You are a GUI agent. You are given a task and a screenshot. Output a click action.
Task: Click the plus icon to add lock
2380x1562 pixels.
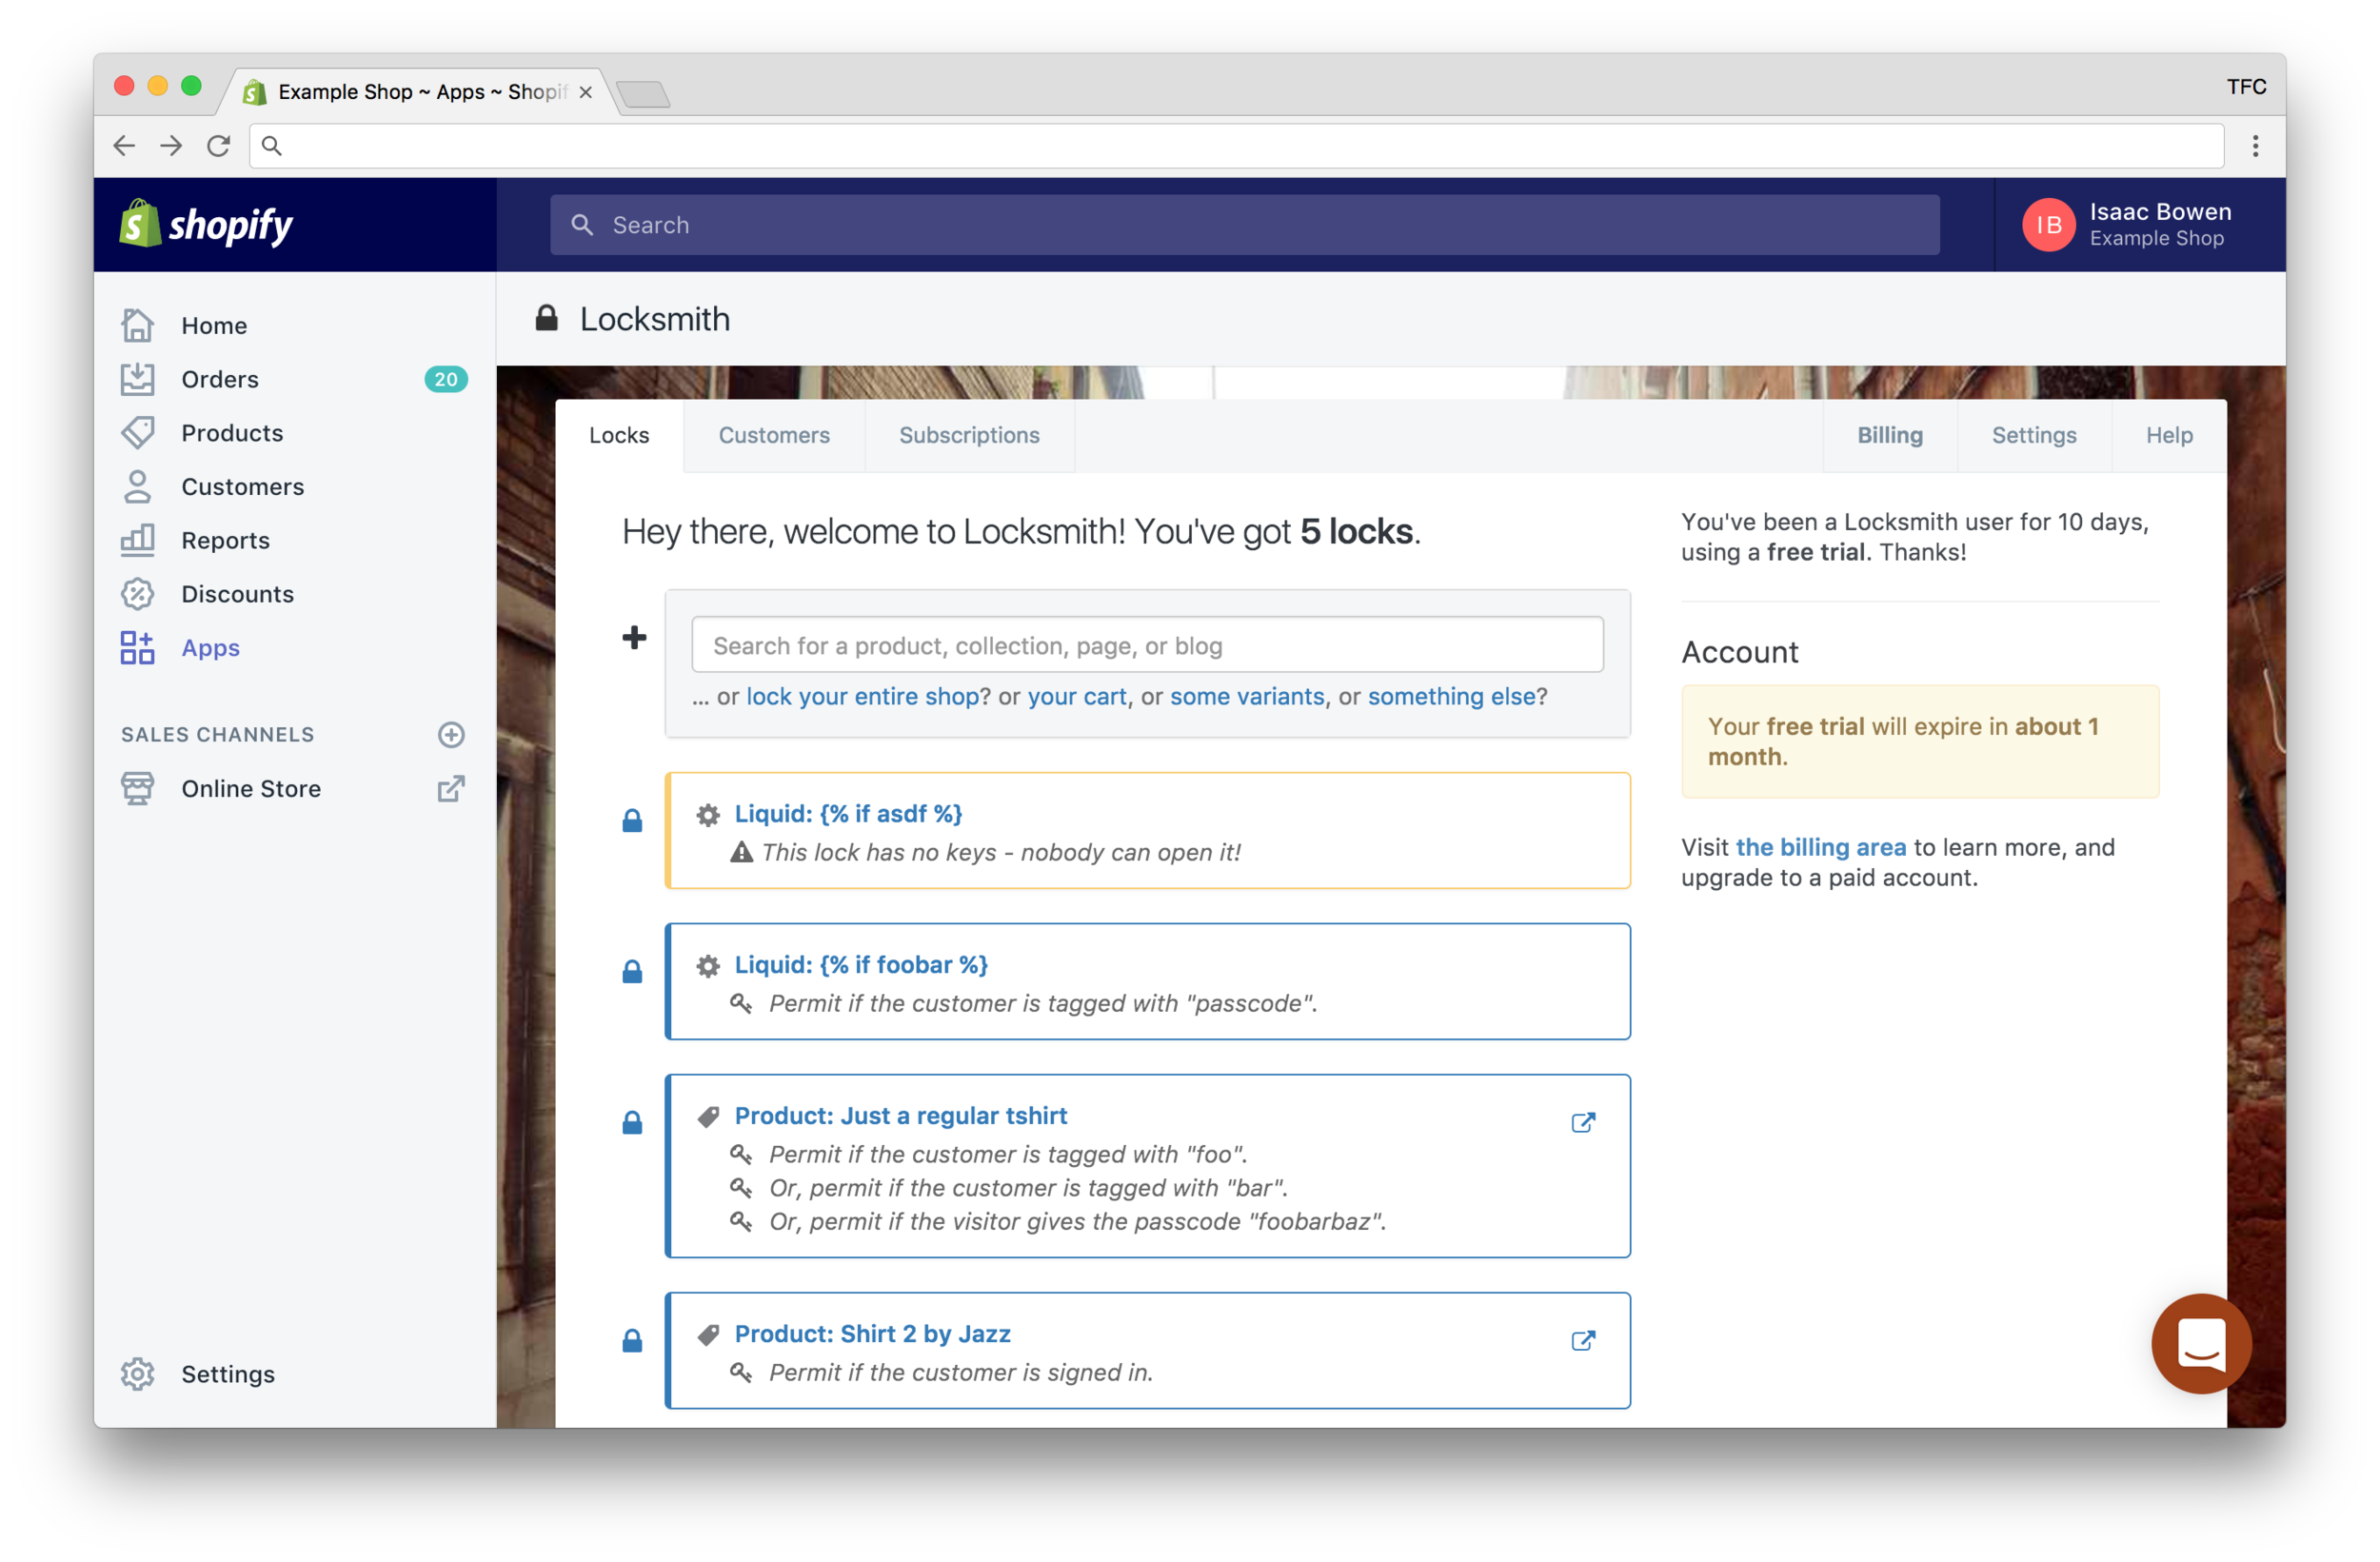[x=634, y=638]
